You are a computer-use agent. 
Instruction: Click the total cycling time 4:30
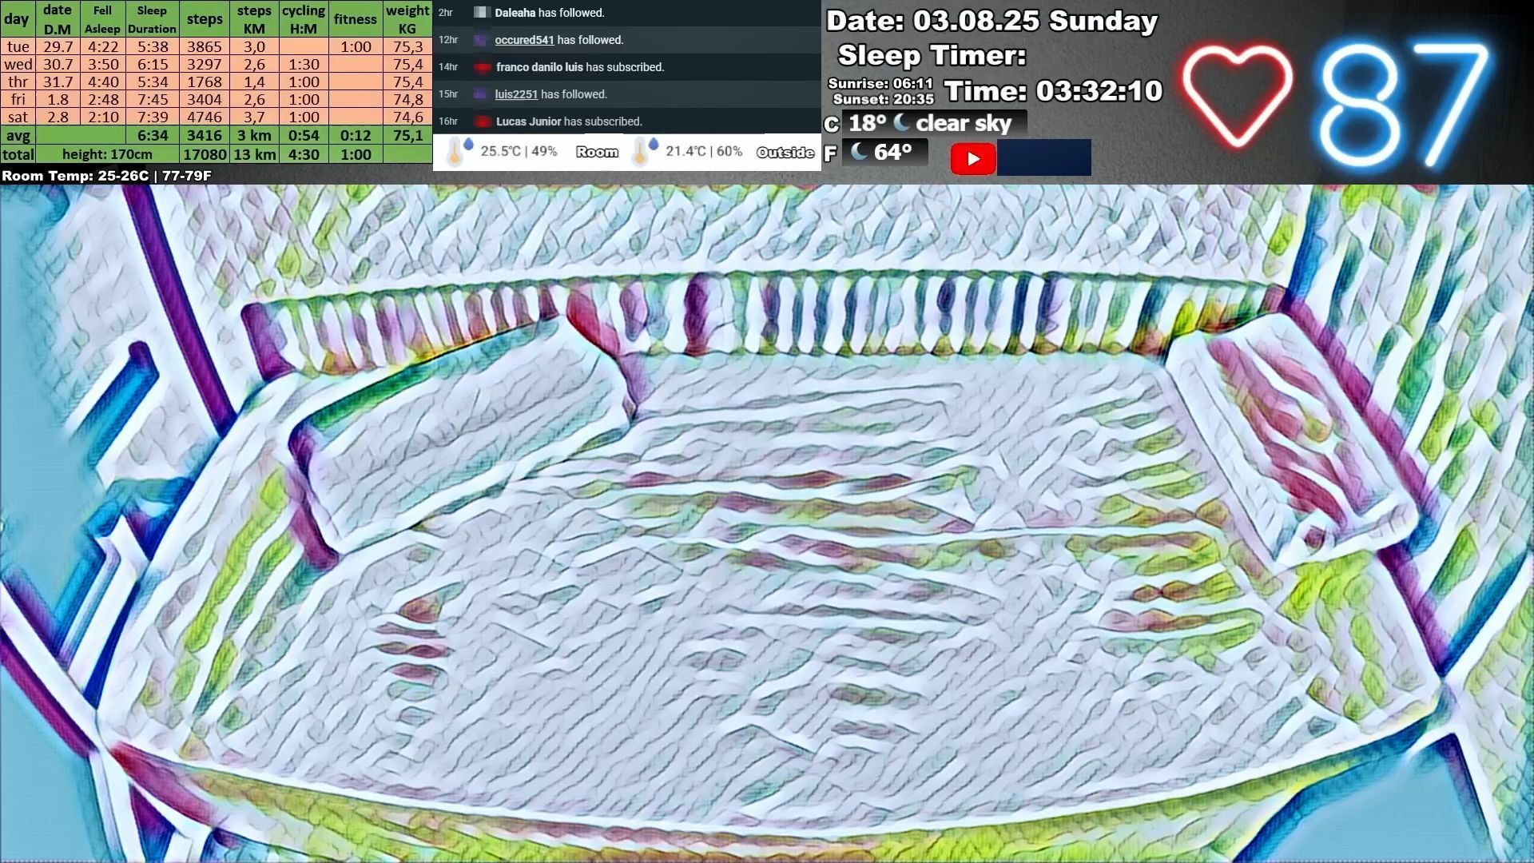coord(304,154)
